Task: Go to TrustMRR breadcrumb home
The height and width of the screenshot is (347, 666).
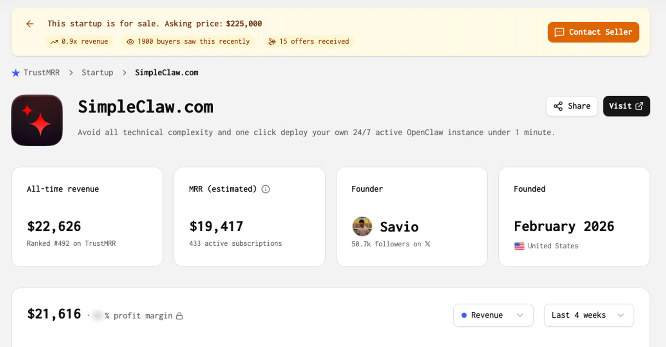Action: tap(41, 73)
